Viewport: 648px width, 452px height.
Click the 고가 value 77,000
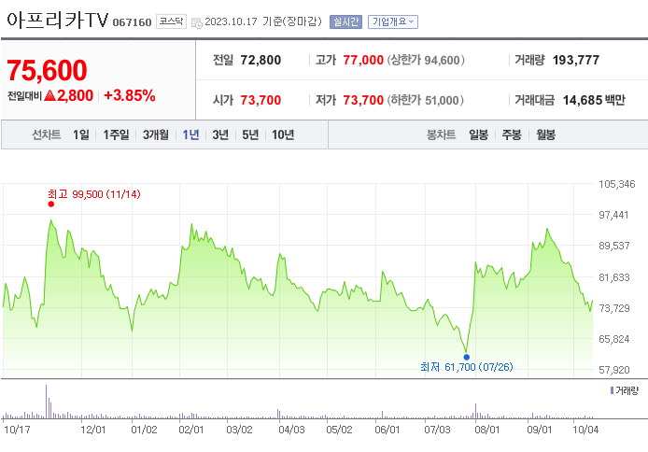click(x=363, y=61)
